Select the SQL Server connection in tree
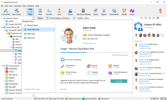167x100 pixels. pos(11,75)
